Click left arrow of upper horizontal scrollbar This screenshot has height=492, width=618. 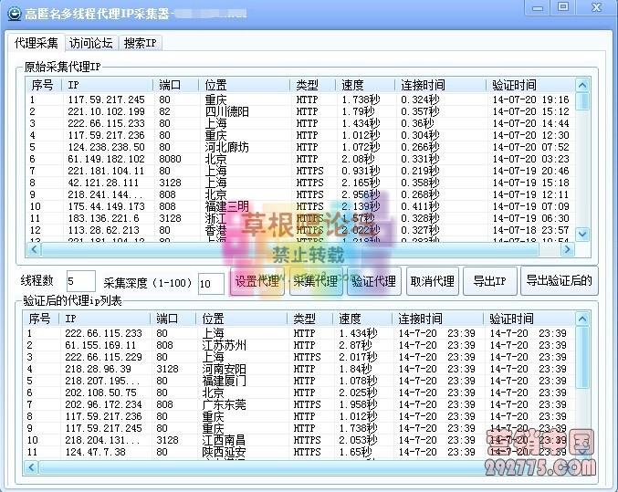(x=34, y=249)
